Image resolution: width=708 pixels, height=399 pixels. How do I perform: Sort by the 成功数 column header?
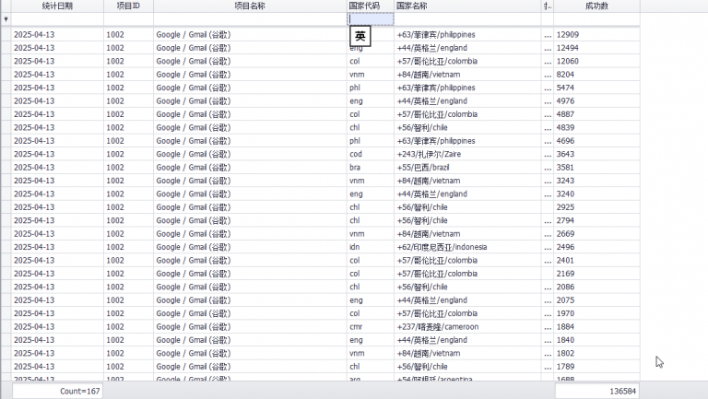(x=596, y=6)
